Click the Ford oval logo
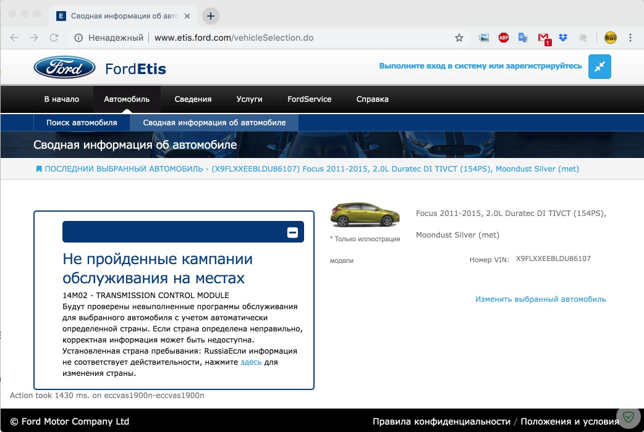 [64, 68]
